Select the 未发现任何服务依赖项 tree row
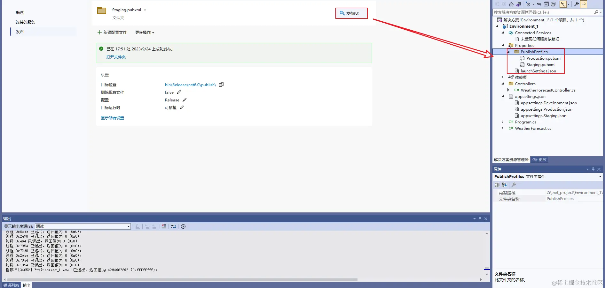 pyautogui.click(x=540, y=39)
